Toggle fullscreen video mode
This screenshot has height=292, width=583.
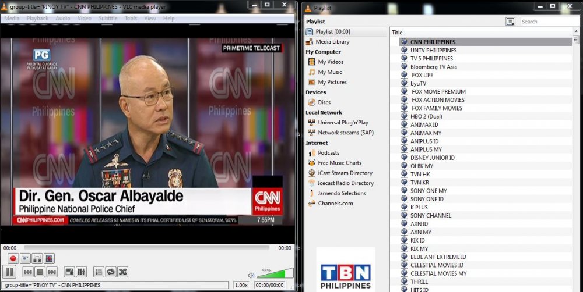point(69,272)
